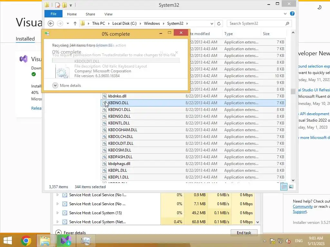The image size is (330, 247).
Task: Click the Search System32 input box
Action: click(257, 23)
